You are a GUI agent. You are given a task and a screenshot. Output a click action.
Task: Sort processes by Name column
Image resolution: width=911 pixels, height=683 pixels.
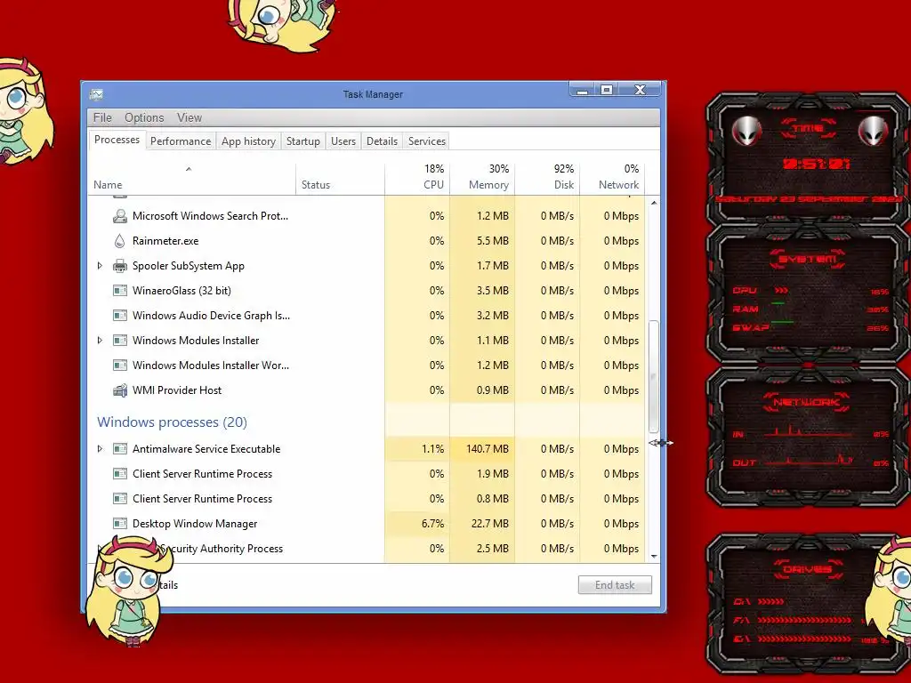[x=192, y=179]
